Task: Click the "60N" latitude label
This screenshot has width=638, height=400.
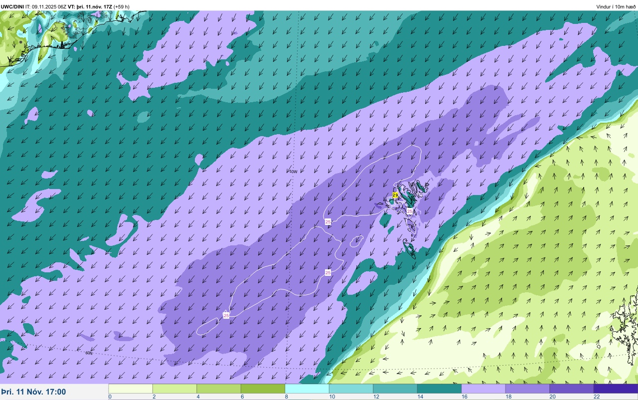Action: coord(89,353)
